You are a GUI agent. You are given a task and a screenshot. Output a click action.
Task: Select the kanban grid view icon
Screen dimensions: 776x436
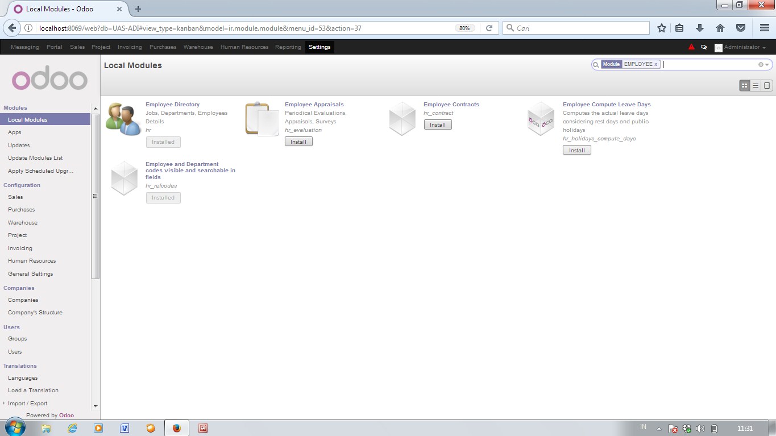tap(745, 85)
